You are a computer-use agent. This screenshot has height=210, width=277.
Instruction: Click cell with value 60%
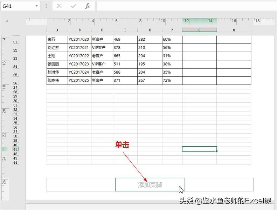pyautogui.click(x=172, y=40)
